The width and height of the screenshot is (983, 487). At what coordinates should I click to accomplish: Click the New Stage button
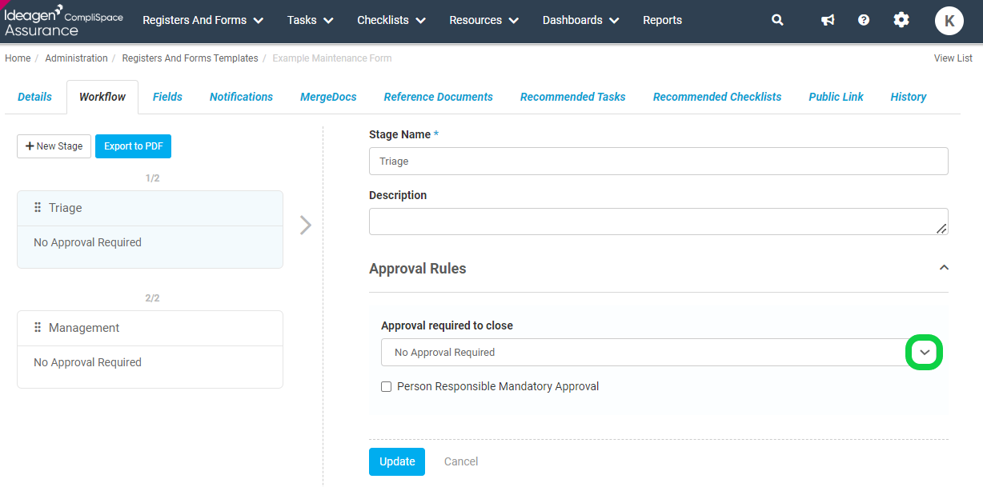tap(54, 146)
